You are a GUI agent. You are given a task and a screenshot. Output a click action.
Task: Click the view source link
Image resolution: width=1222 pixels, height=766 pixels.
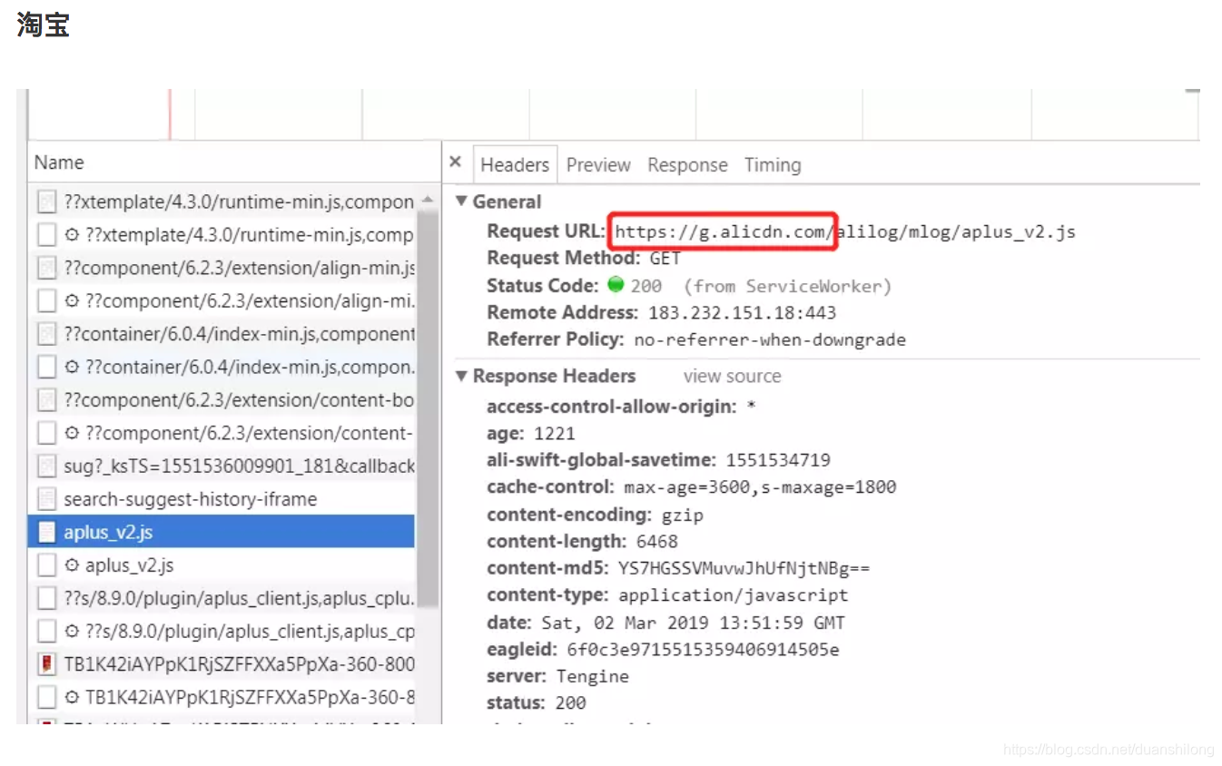point(732,376)
